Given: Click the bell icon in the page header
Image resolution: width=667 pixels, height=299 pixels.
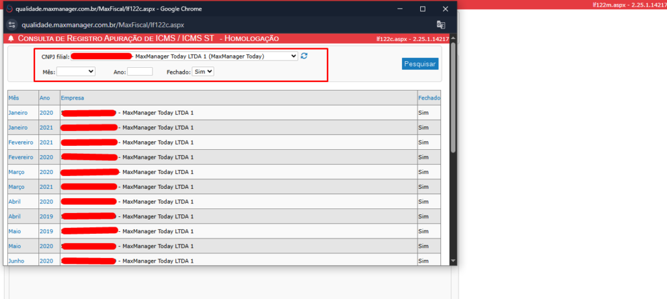Looking at the screenshot, I should 11,39.
